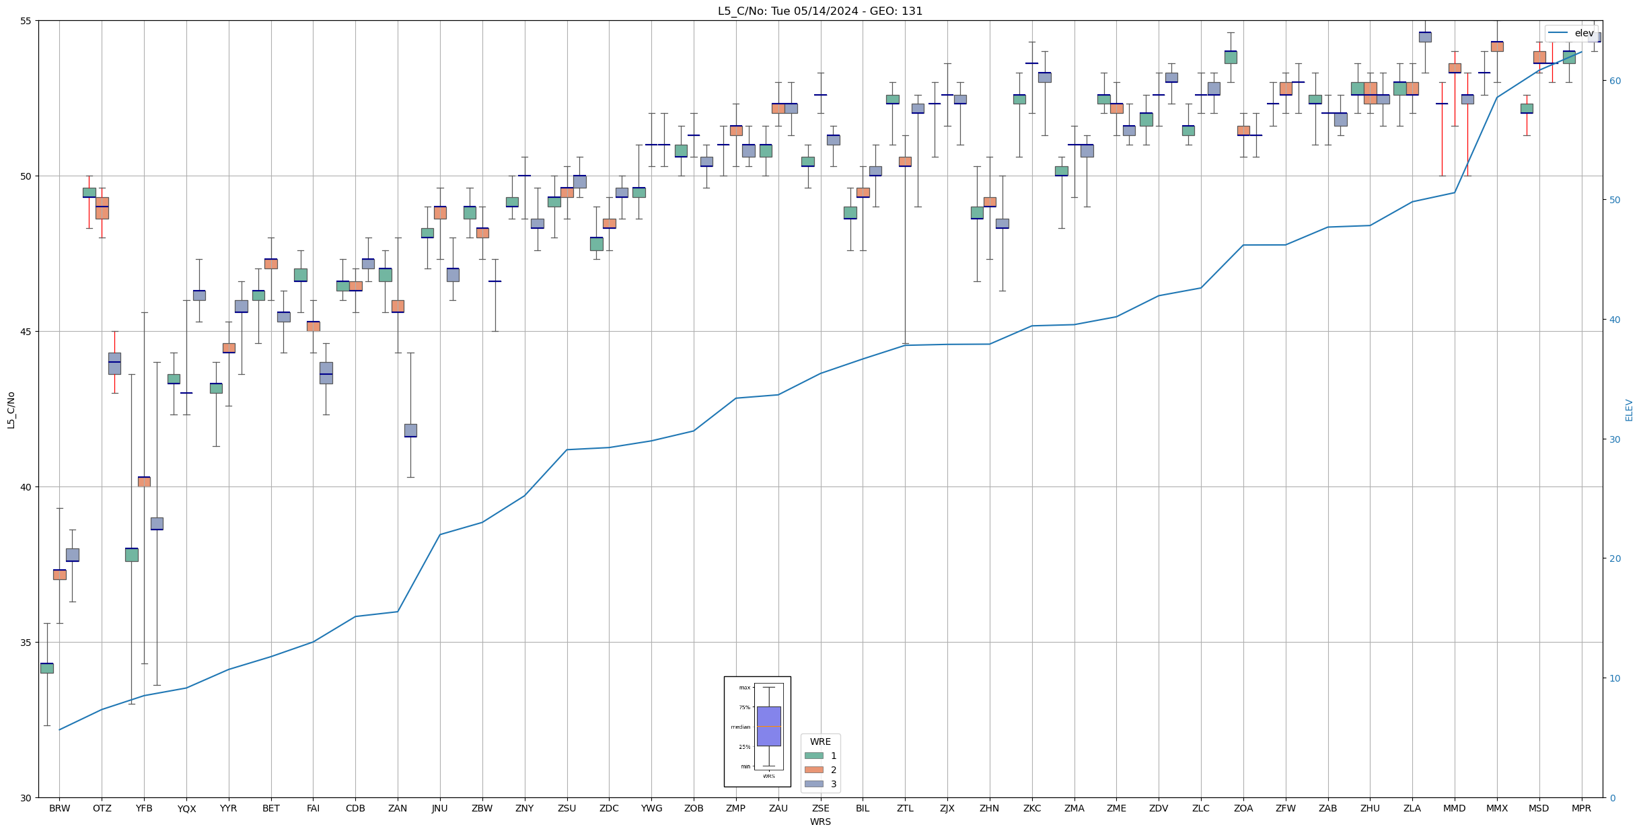Click the 60 tick on right axis
The width and height of the screenshot is (1641, 833).
coord(1614,81)
